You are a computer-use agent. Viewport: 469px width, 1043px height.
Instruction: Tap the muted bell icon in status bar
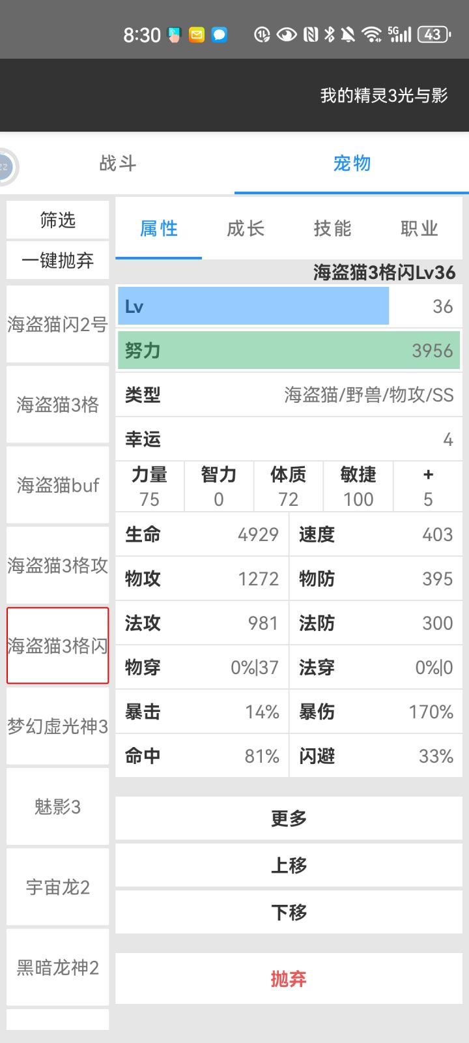(348, 35)
